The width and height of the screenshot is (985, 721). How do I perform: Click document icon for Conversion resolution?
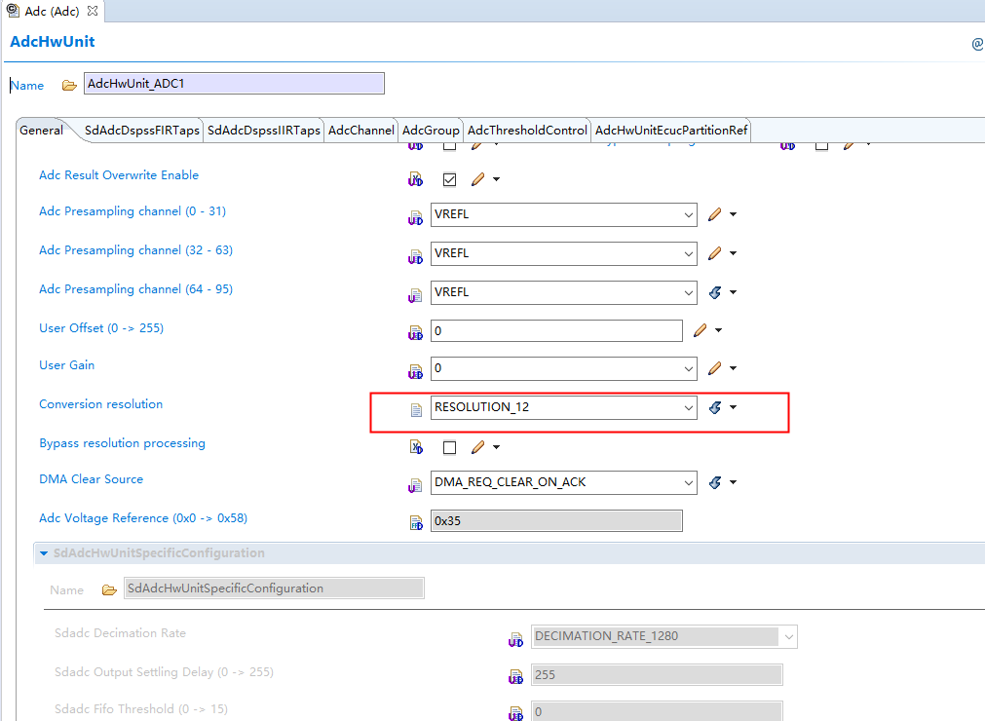click(x=416, y=410)
